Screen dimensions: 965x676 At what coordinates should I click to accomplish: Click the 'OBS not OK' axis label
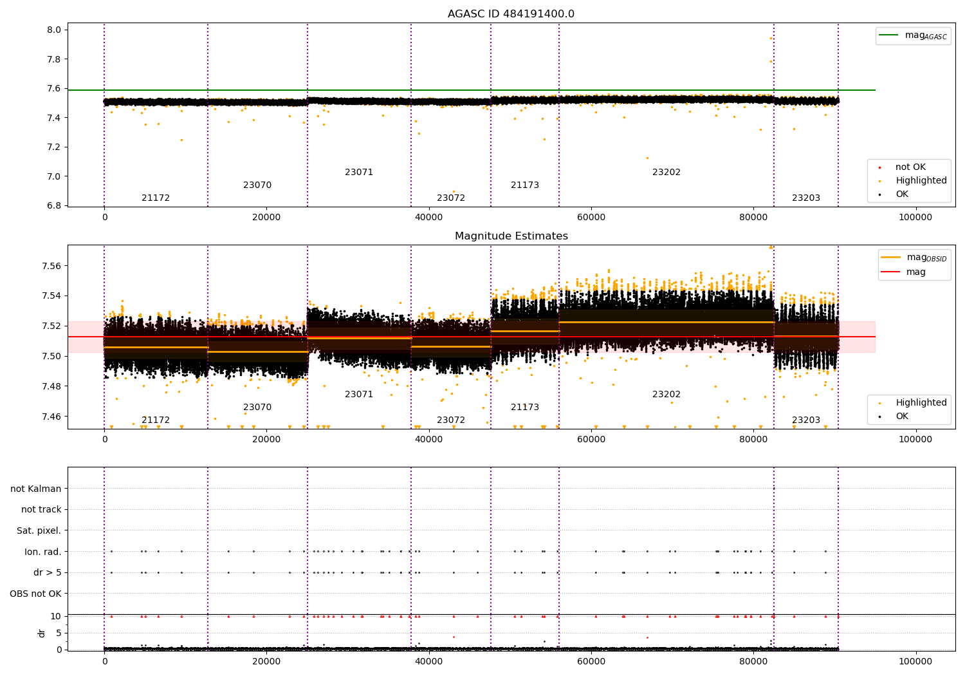point(36,594)
